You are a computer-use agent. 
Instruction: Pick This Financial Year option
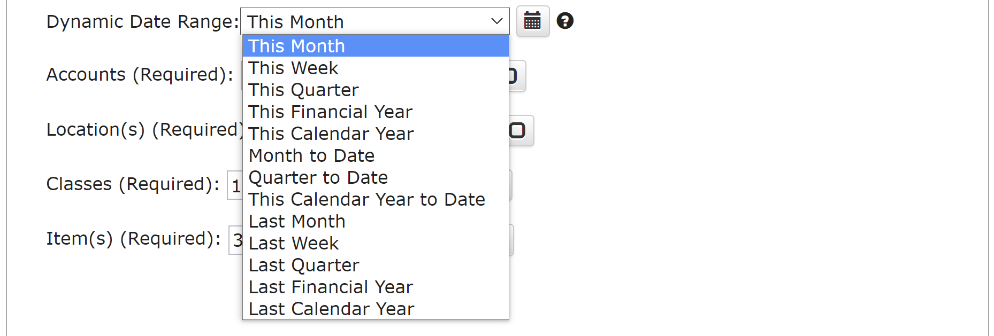coord(374,112)
